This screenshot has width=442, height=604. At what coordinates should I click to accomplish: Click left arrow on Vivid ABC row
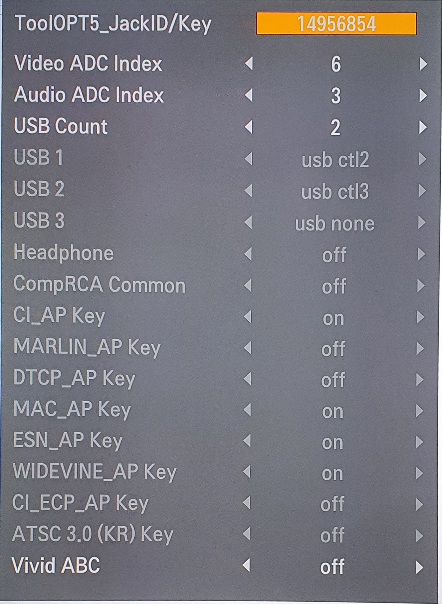pos(246,565)
